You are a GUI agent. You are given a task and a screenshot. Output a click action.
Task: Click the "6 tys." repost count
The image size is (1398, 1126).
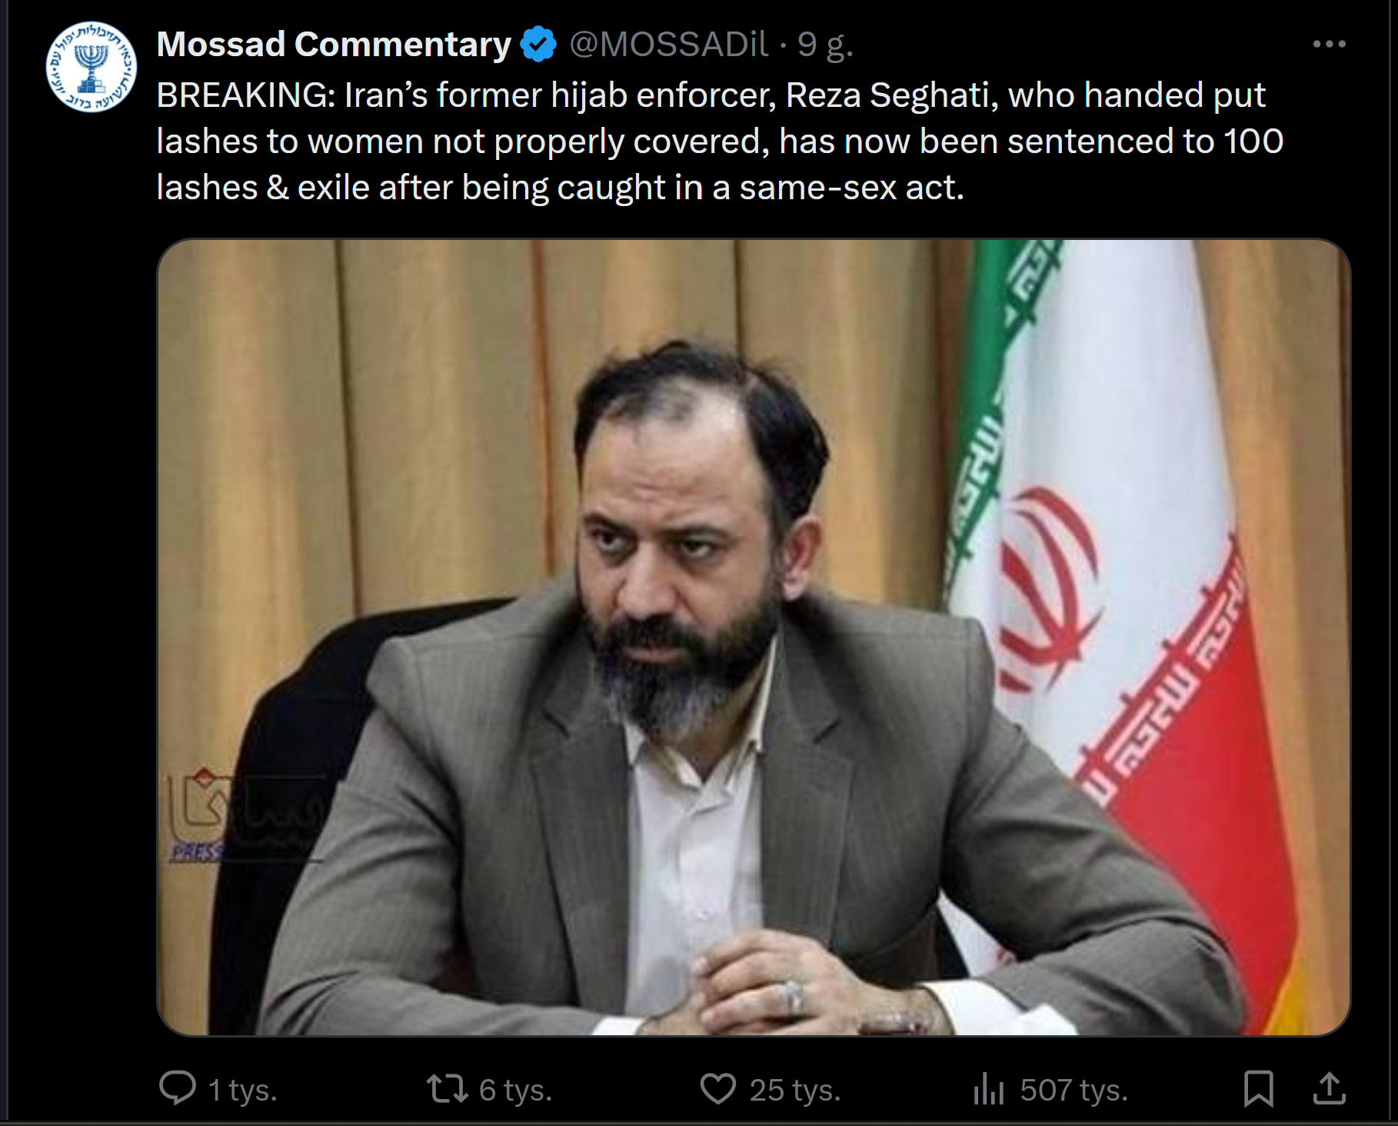[x=515, y=1090]
